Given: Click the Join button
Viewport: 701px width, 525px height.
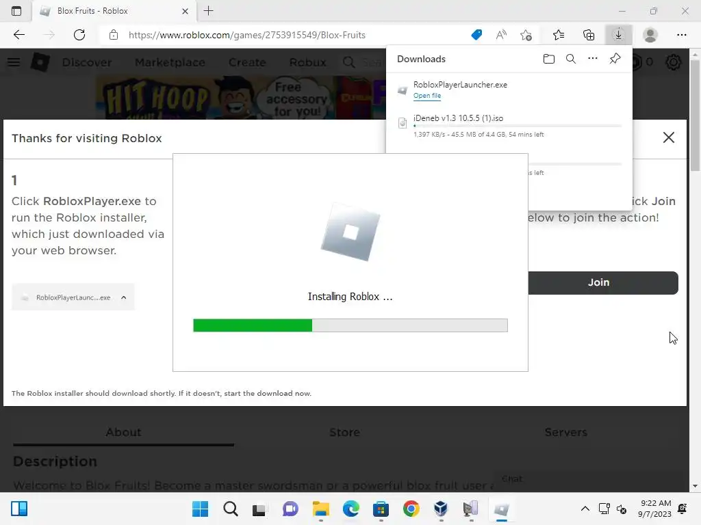Looking at the screenshot, I should (603, 282).
